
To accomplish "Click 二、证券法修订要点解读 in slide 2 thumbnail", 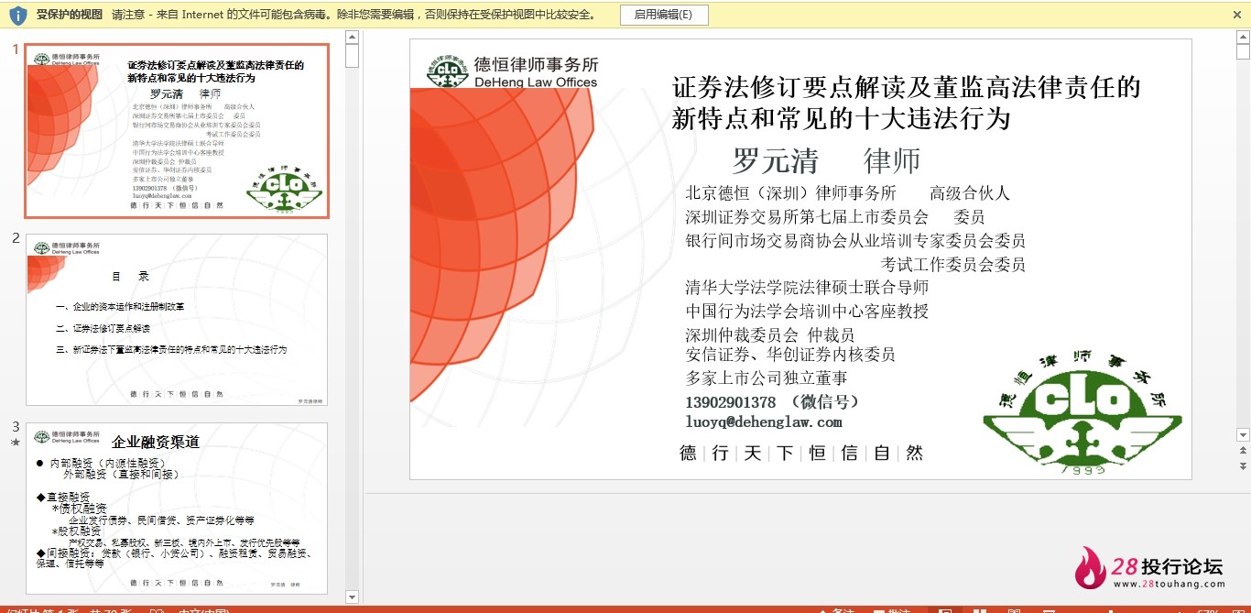I will [103, 328].
